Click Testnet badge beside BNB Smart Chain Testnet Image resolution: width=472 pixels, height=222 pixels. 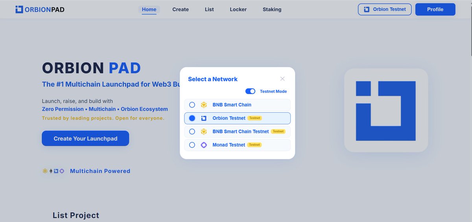278,131
